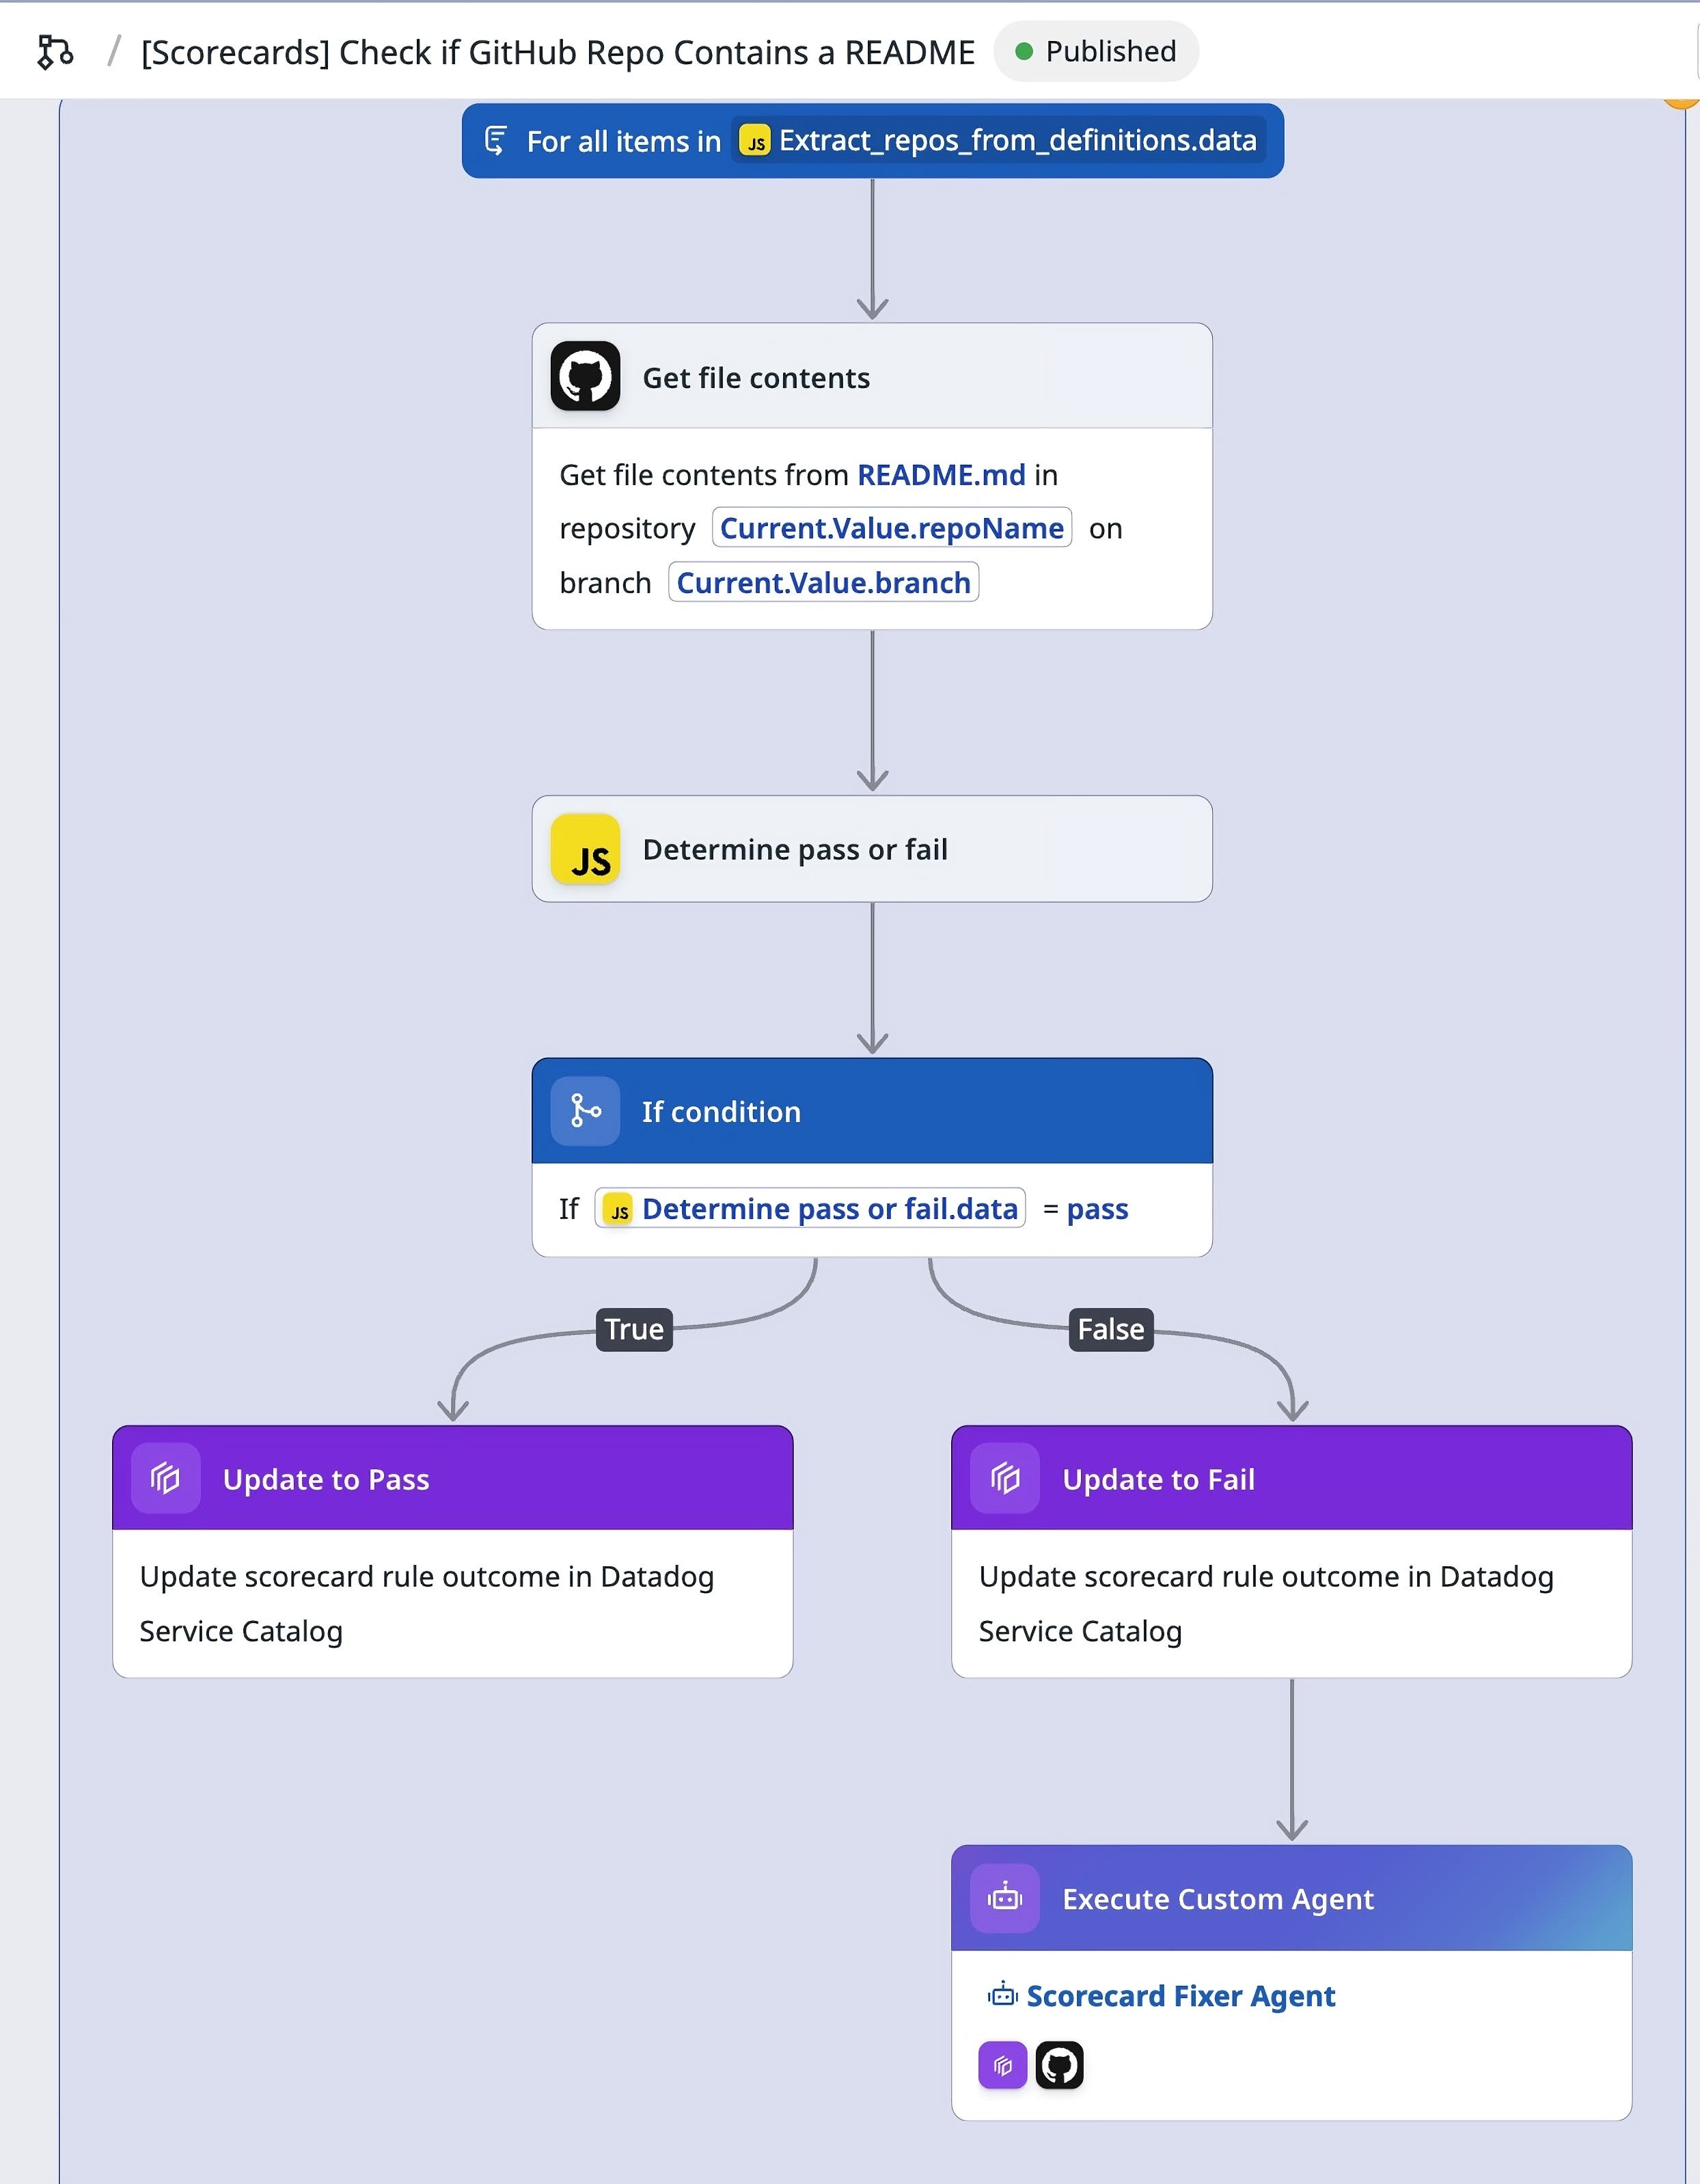Click the JS badge inside the If condition expression
This screenshot has height=2184, width=1700.
pyautogui.click(x=620, y=1209)
